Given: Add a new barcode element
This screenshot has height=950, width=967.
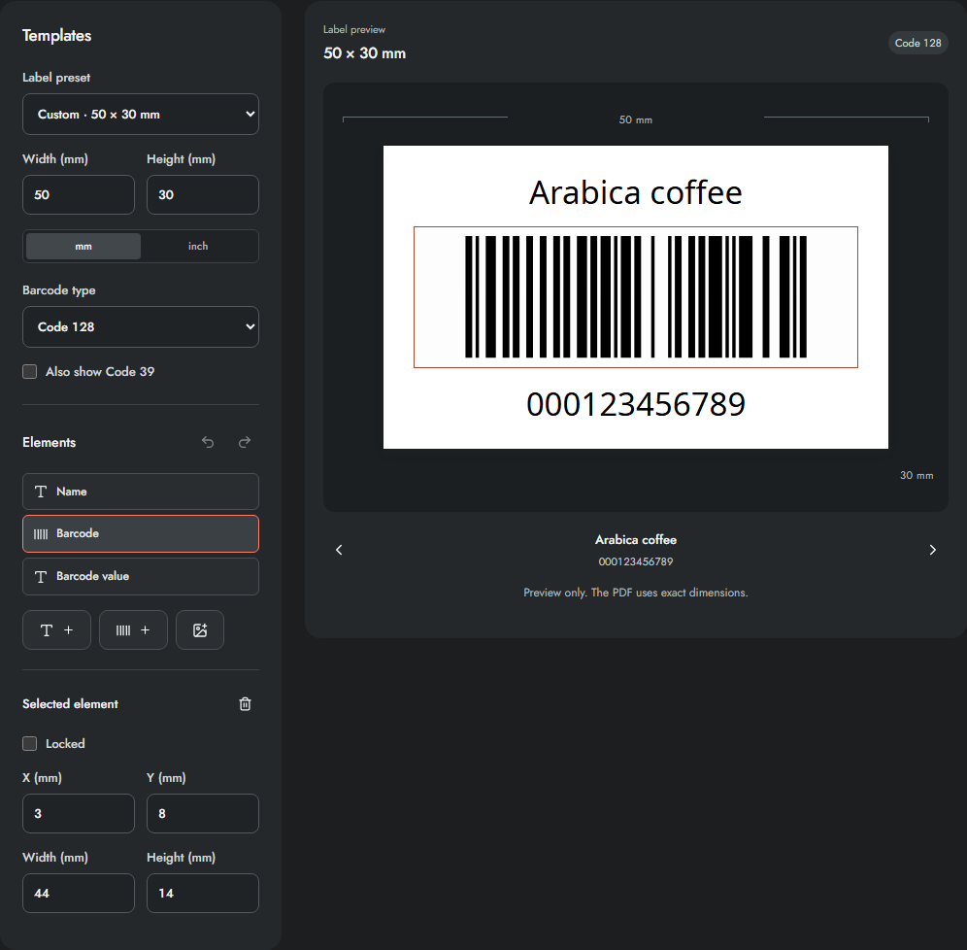Looking at the screenshot, I should pyautogui.click(x=133, y=629).
